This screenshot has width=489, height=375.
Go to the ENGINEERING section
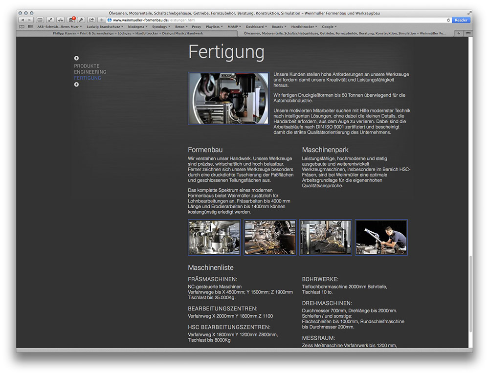point(90,72)
